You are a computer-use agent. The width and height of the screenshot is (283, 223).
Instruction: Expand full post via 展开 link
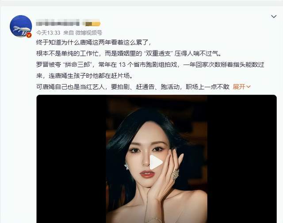click(239, 87)
